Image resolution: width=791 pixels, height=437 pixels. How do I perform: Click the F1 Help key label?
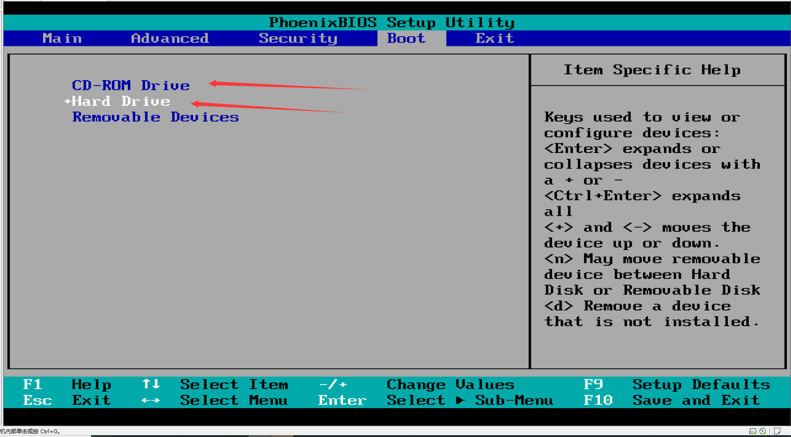click(x=67, y=385)
